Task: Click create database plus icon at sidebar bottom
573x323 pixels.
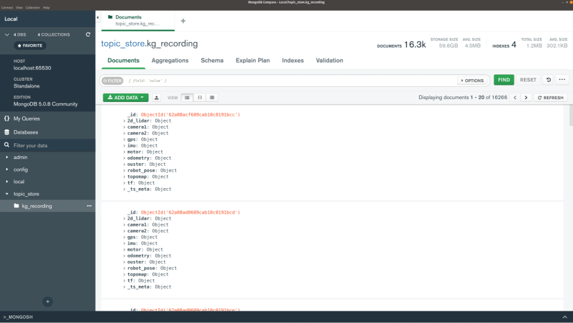Action: 48,302
